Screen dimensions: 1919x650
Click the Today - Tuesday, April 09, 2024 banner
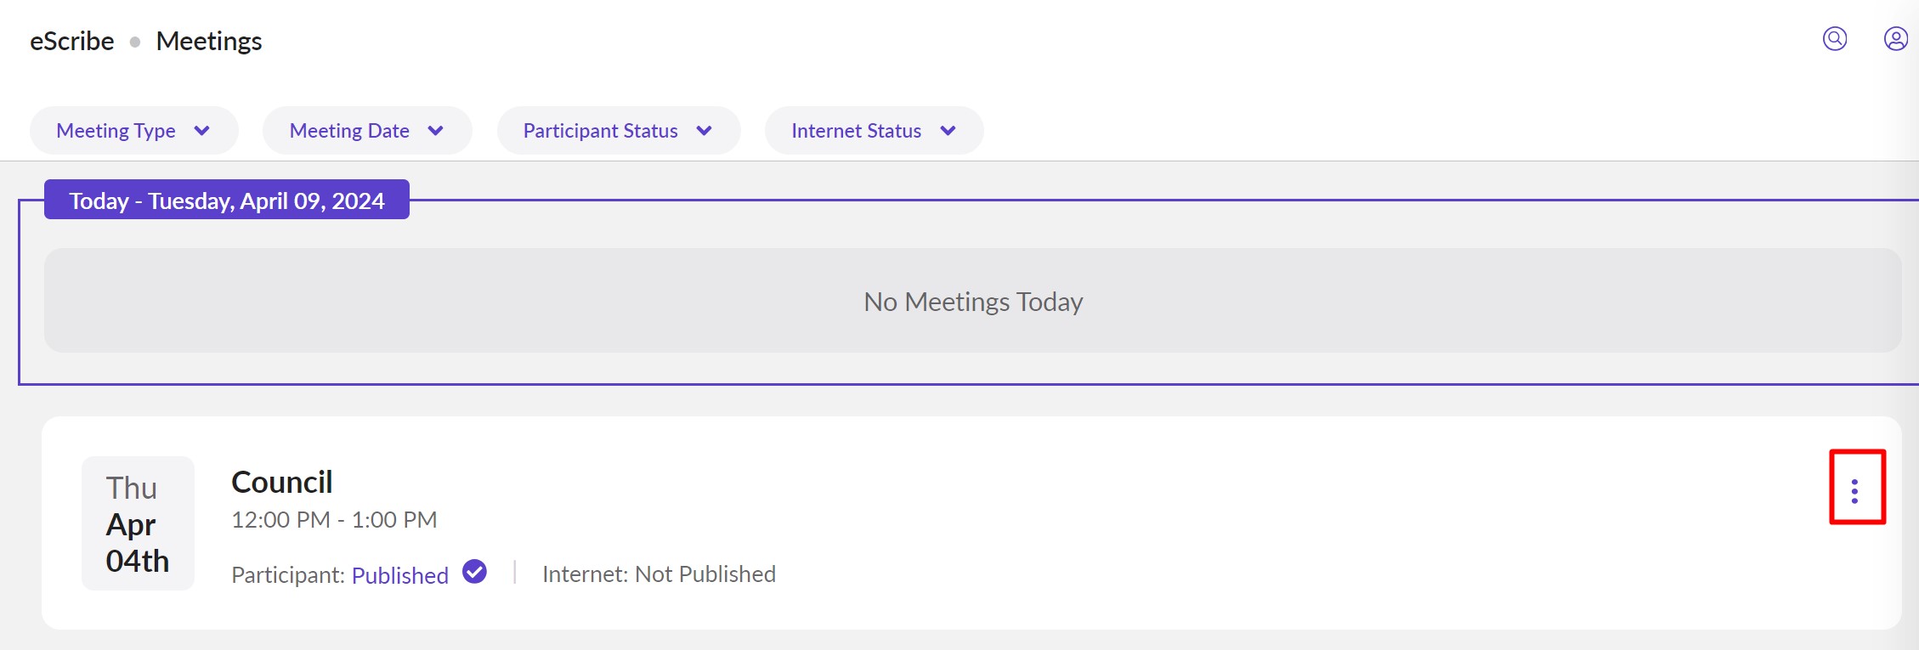point(227,201)
